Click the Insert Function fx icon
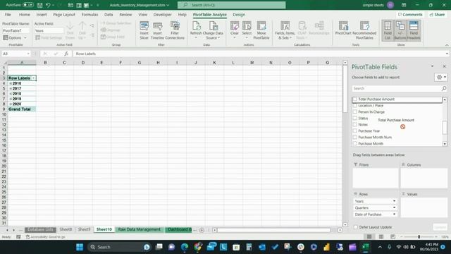This screenshot has height=254, width=451. pyautogui.click(x=66, y=54)
